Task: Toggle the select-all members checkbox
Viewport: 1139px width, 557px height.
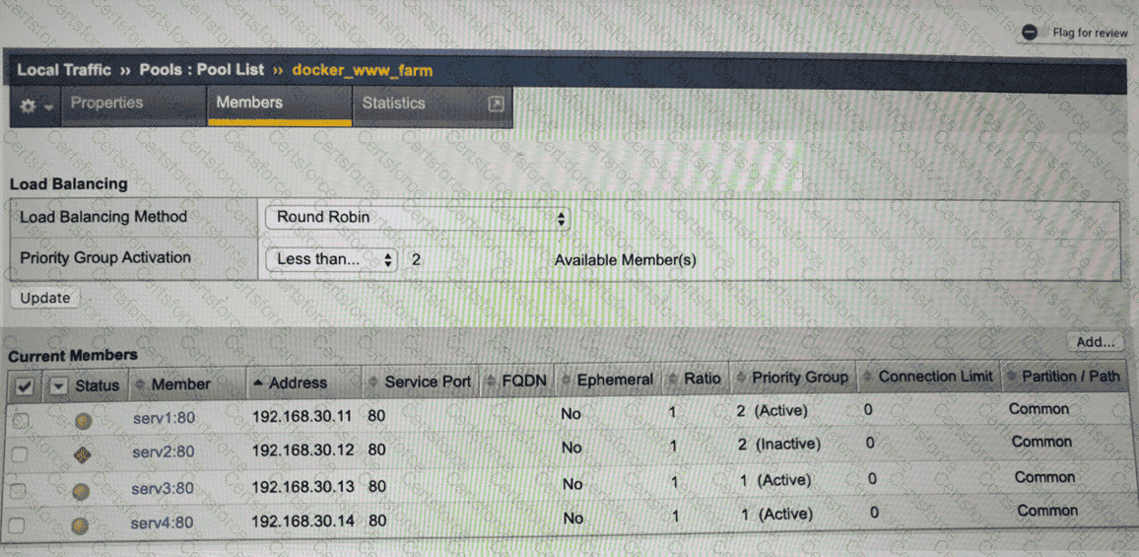Action: pos(25,386)
